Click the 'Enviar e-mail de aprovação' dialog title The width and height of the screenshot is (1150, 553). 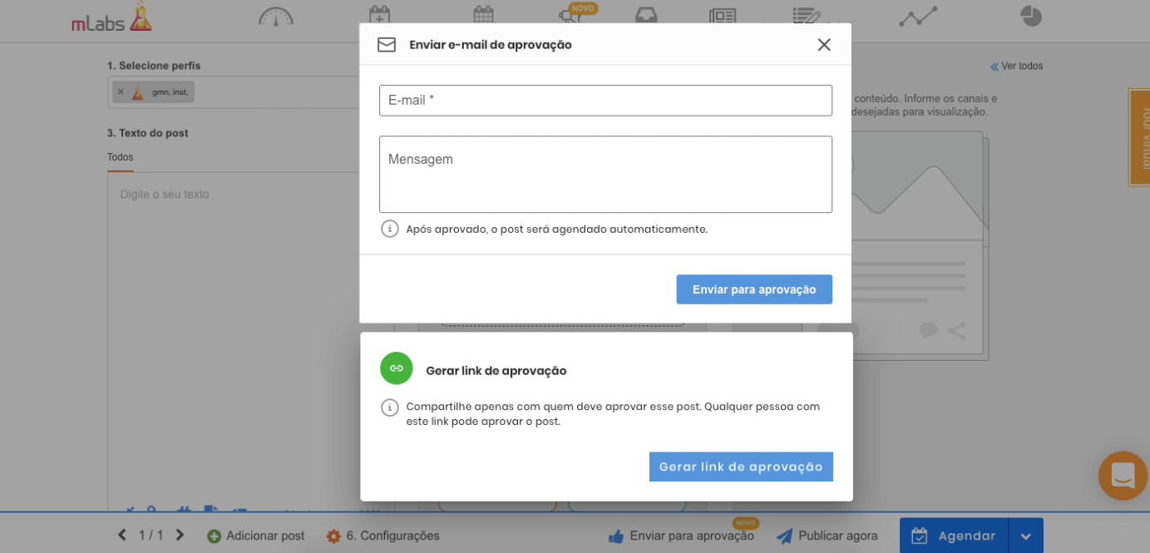tap(491, 45)
